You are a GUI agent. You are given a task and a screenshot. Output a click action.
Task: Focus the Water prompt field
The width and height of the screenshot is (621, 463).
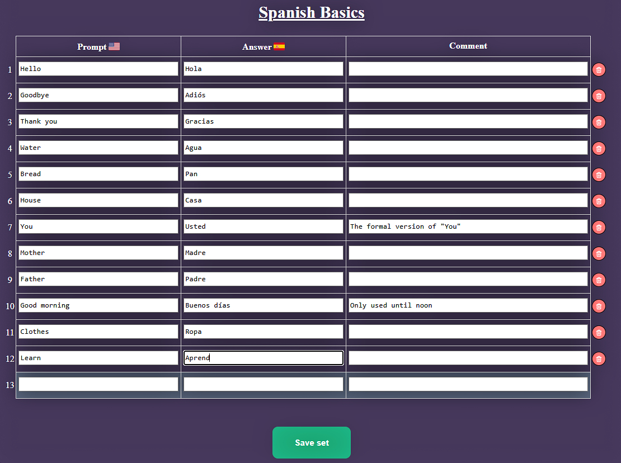98,148
